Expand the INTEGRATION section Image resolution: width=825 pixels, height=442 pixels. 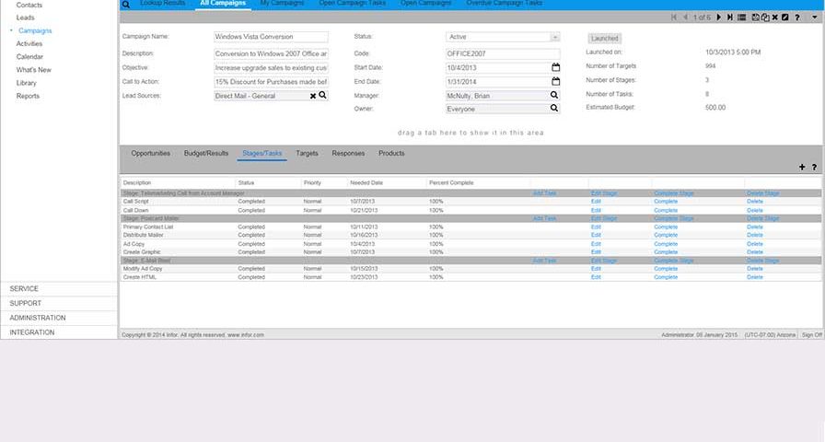click(59, 332)
